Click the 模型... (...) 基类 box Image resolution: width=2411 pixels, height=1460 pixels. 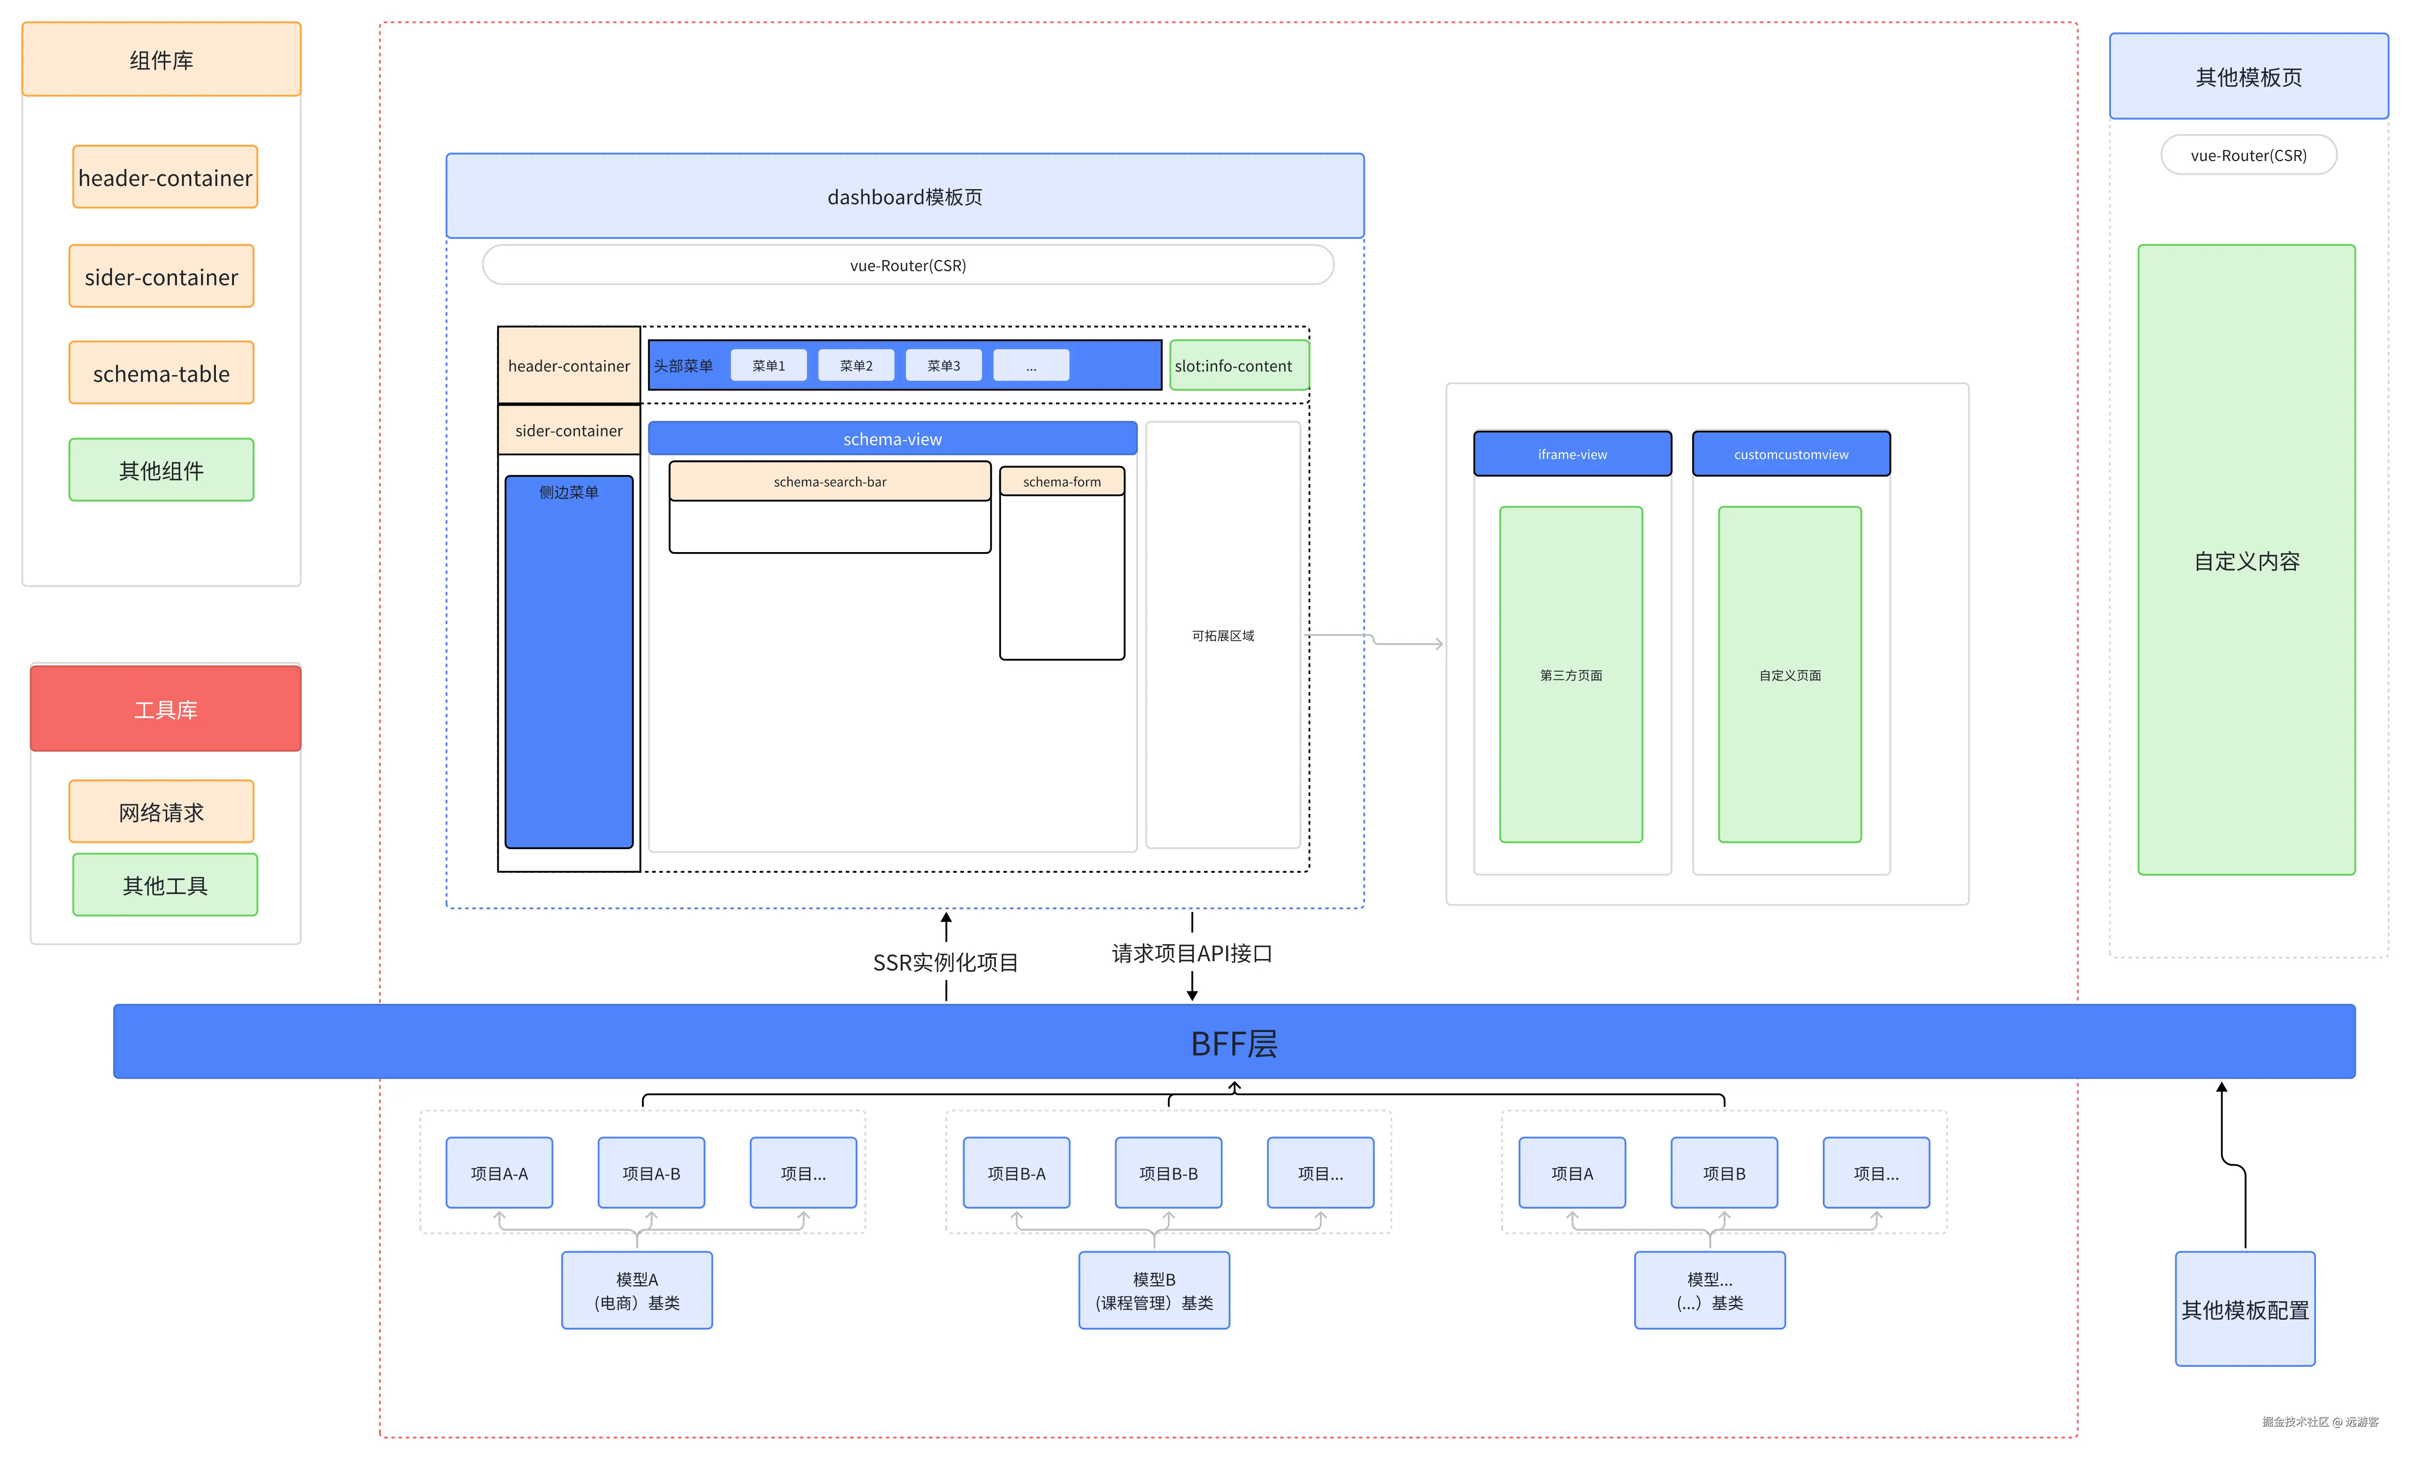point(1709,1290)
